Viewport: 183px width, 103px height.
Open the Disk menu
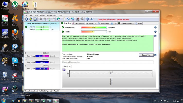coord(31,15)
